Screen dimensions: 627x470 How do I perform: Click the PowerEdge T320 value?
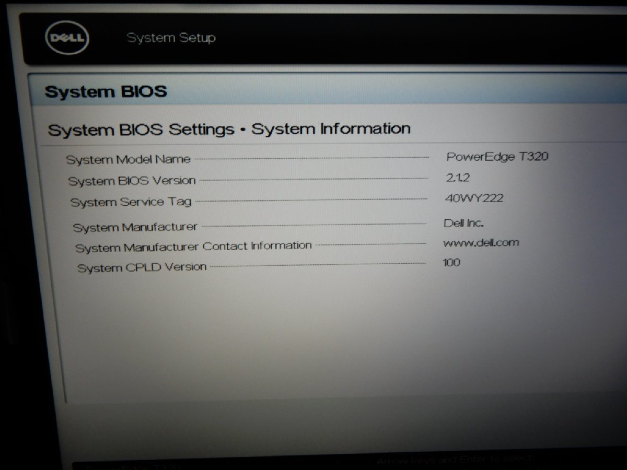(x=497, y=156)
